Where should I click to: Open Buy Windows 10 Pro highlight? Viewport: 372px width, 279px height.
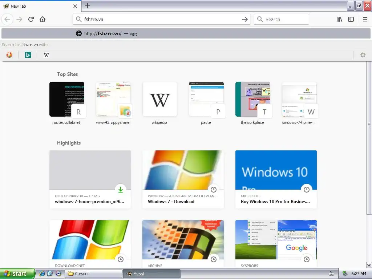pos(276,179)
